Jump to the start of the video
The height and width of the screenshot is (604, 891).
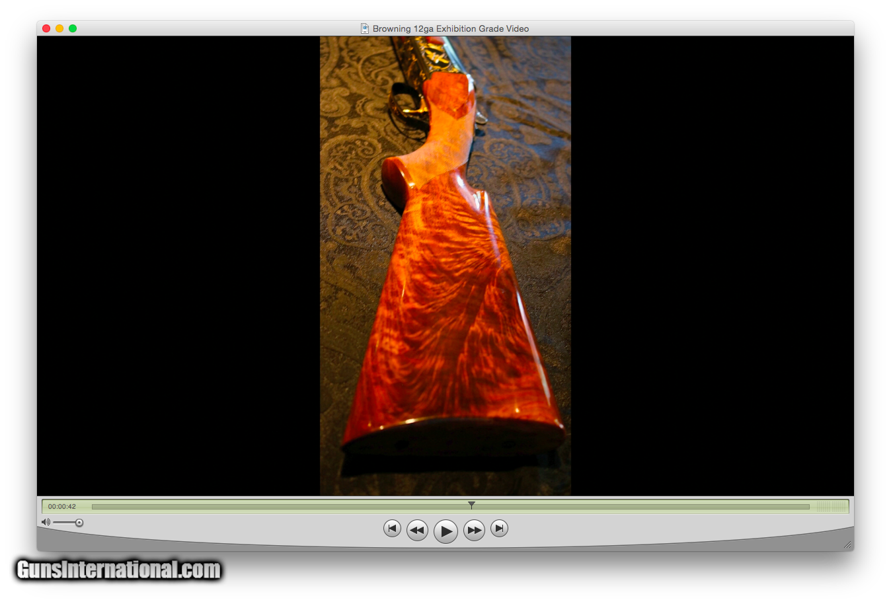point(392,528)
